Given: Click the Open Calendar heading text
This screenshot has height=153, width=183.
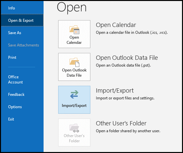Looking at the screenshot, I should [116, 25].
